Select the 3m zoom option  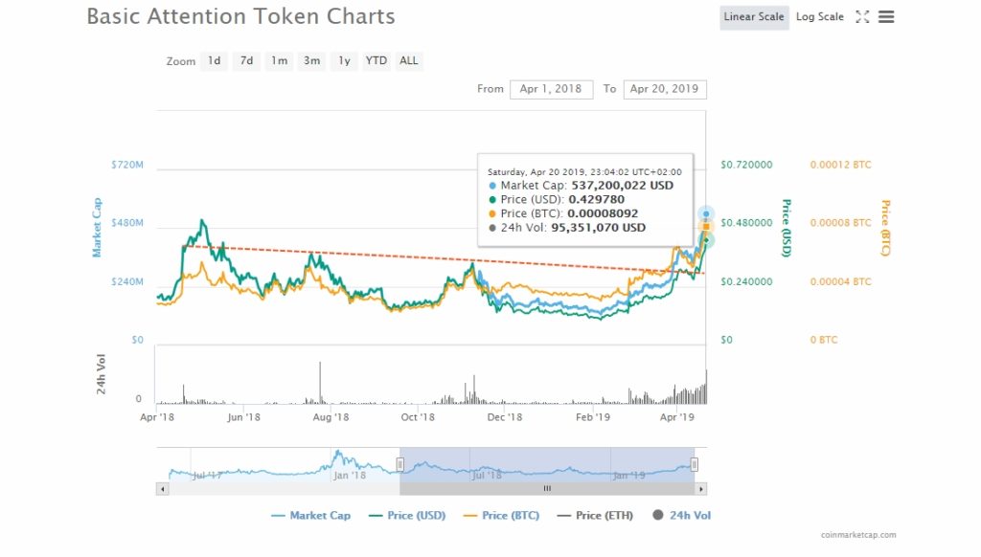coord(311,60)
